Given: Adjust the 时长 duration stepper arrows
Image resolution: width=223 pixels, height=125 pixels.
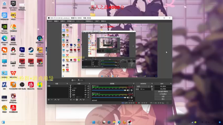Looking at the screenshot, I should point(152,89).
